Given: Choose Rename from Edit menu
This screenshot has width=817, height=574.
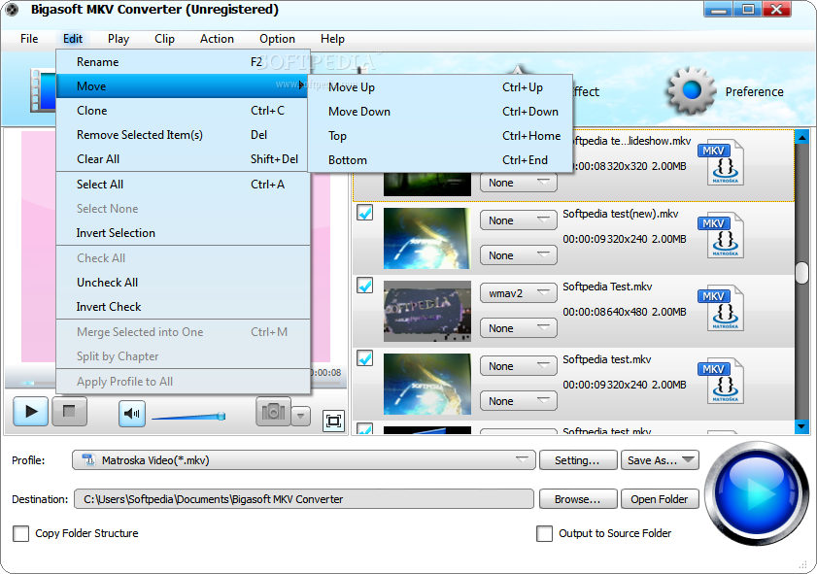Looking at the screenshot, I should click(x=183, y=62).
